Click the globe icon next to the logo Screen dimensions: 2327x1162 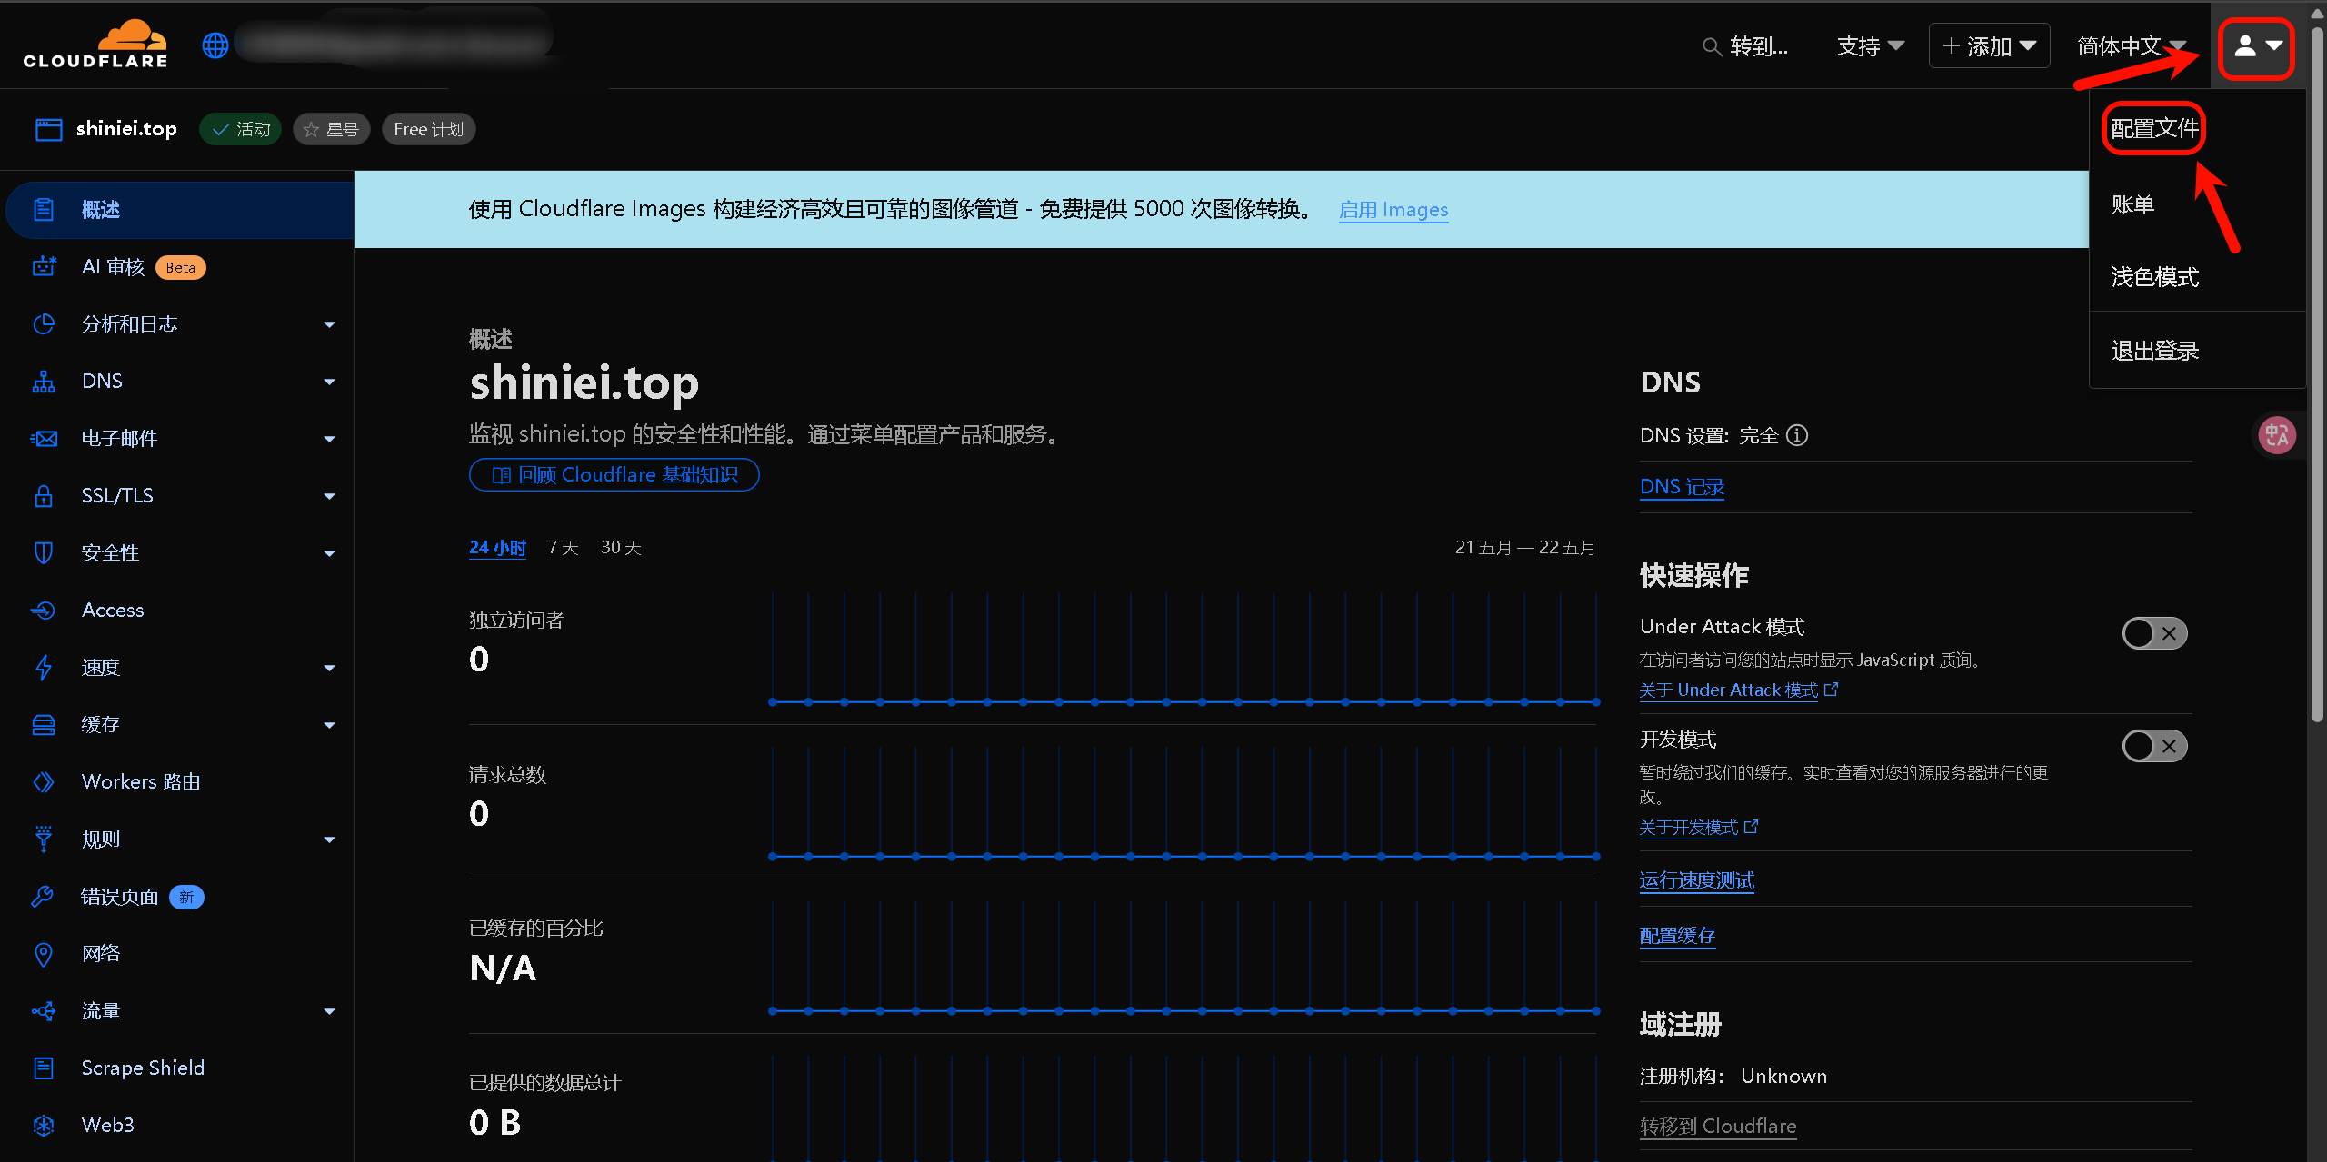[x=215, y=45]
